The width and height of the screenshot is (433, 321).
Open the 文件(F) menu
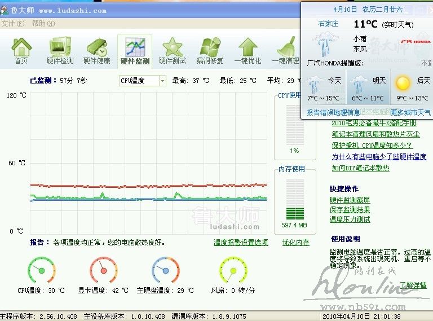click(13, 24)
